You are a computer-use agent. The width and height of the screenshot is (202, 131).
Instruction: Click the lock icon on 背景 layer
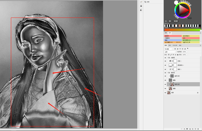198,93
